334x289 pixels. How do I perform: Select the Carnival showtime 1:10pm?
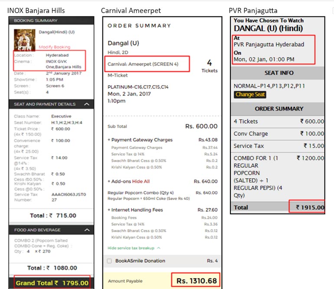coord(117,101)
